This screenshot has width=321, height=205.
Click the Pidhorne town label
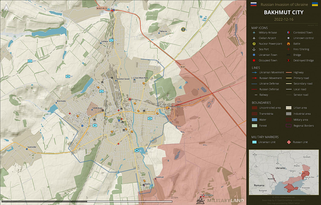tap(163, 31)
